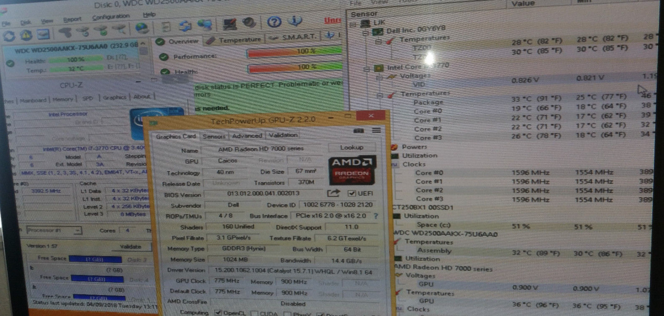
Task: Click the question mark beside Bus Interface
Action: click(376, 216)
